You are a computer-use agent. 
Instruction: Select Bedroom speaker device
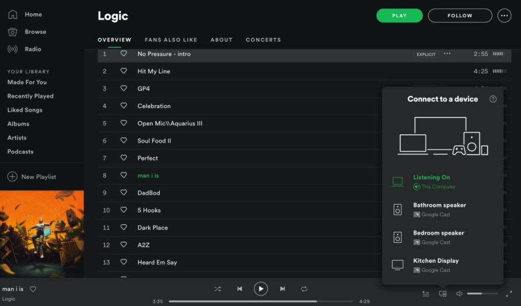[x=443, y=237]
